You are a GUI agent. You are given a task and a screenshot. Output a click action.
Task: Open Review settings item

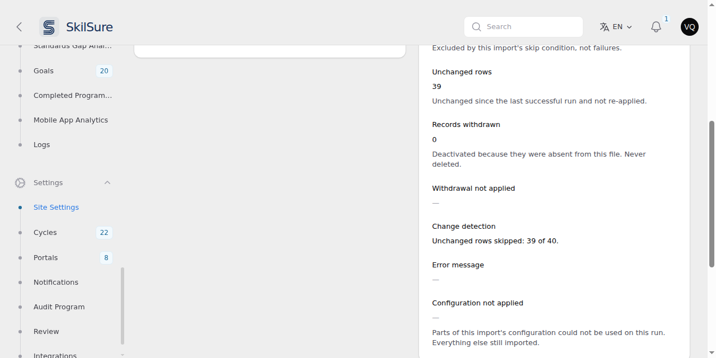(46, 332)
